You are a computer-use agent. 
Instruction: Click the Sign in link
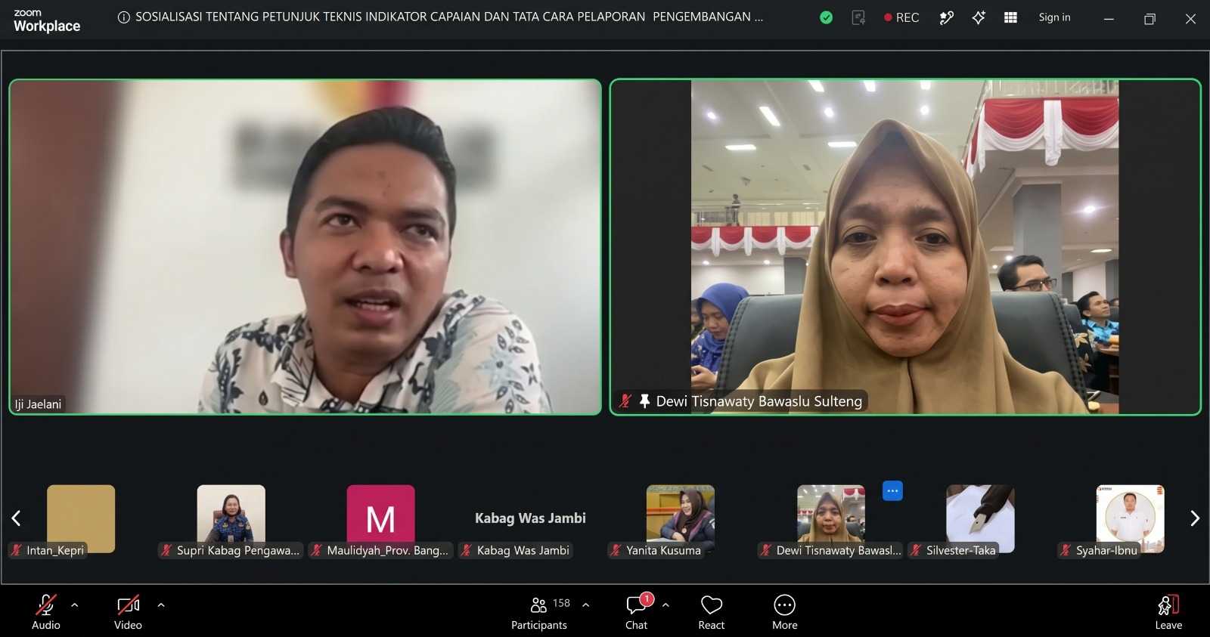point(1054,17)
